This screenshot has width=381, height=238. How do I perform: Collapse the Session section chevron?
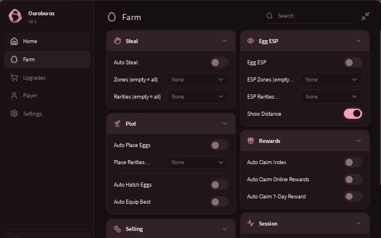pyautogui.click(x=359, y=223)
